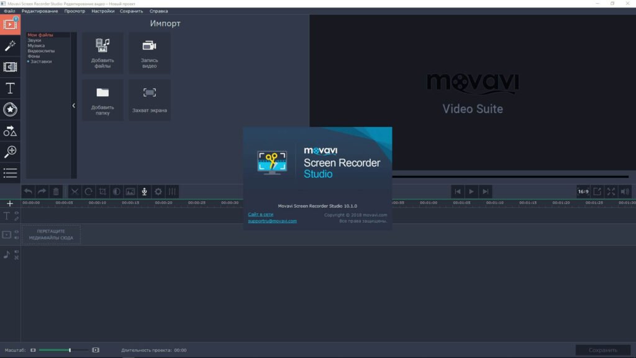Open clip properties gear icon

click(x=158, y=191)
